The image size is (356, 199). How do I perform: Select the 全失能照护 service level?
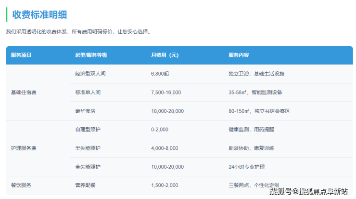click(88, 167)
